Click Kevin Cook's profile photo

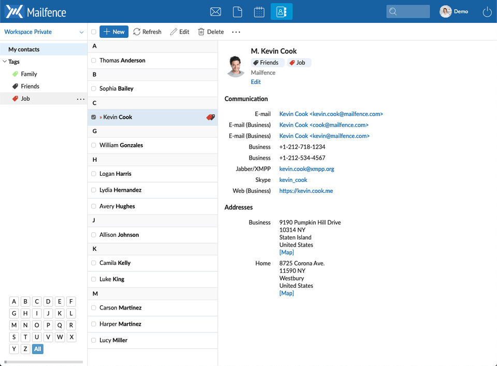pyautogui.click(x=236, y=66)
